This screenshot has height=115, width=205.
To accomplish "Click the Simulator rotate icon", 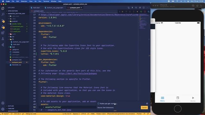I will pyautogui.click(x=201, y=6).
